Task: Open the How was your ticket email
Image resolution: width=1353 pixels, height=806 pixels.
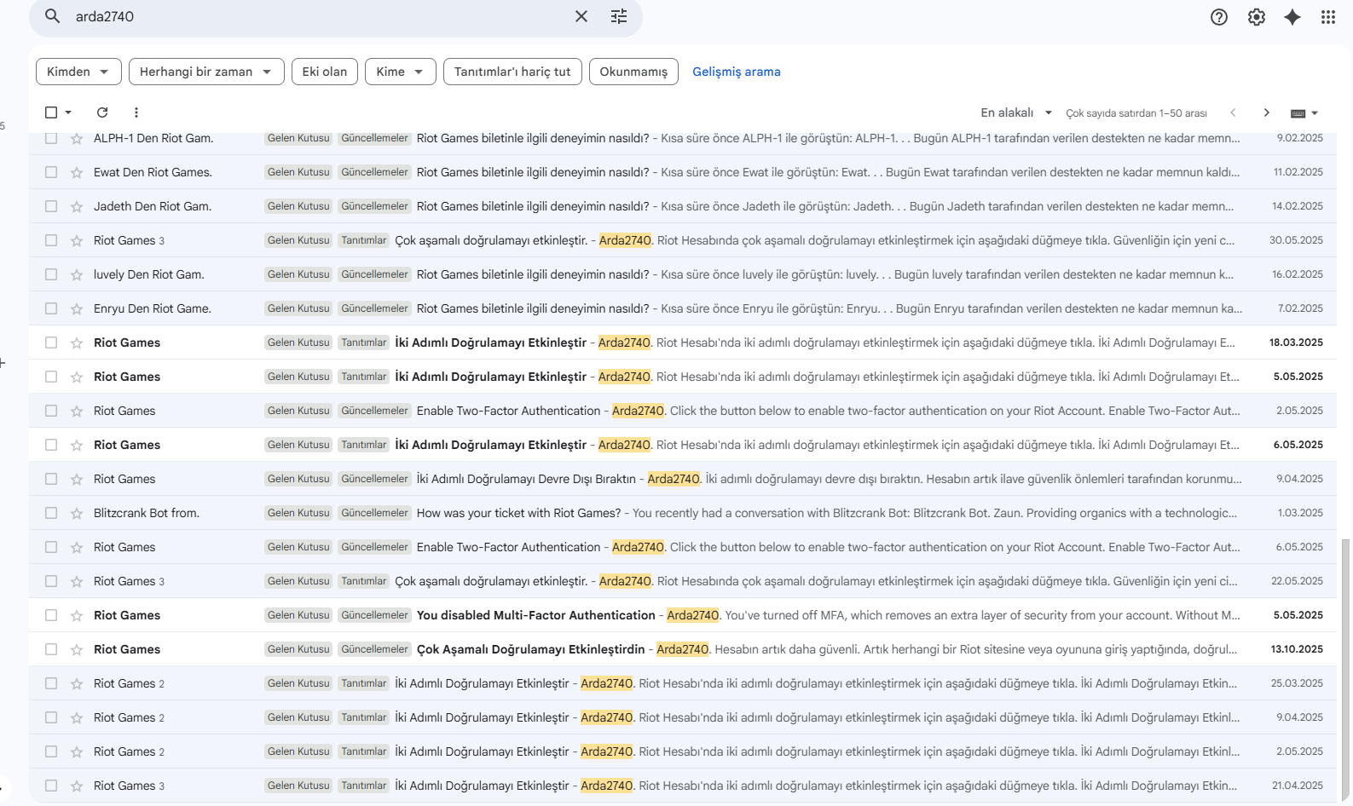Action: point(683,513)
